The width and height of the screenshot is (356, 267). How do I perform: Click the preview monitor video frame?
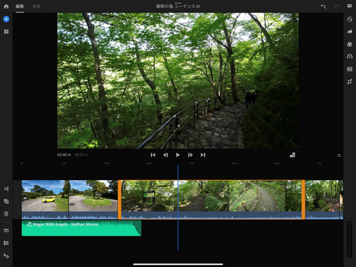coord(178,81)
